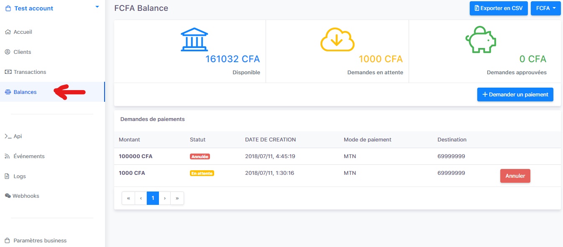Open the FCFA currency dropdown
The height and width of the screenshot is (247, 563).
(x=546, y=8)
